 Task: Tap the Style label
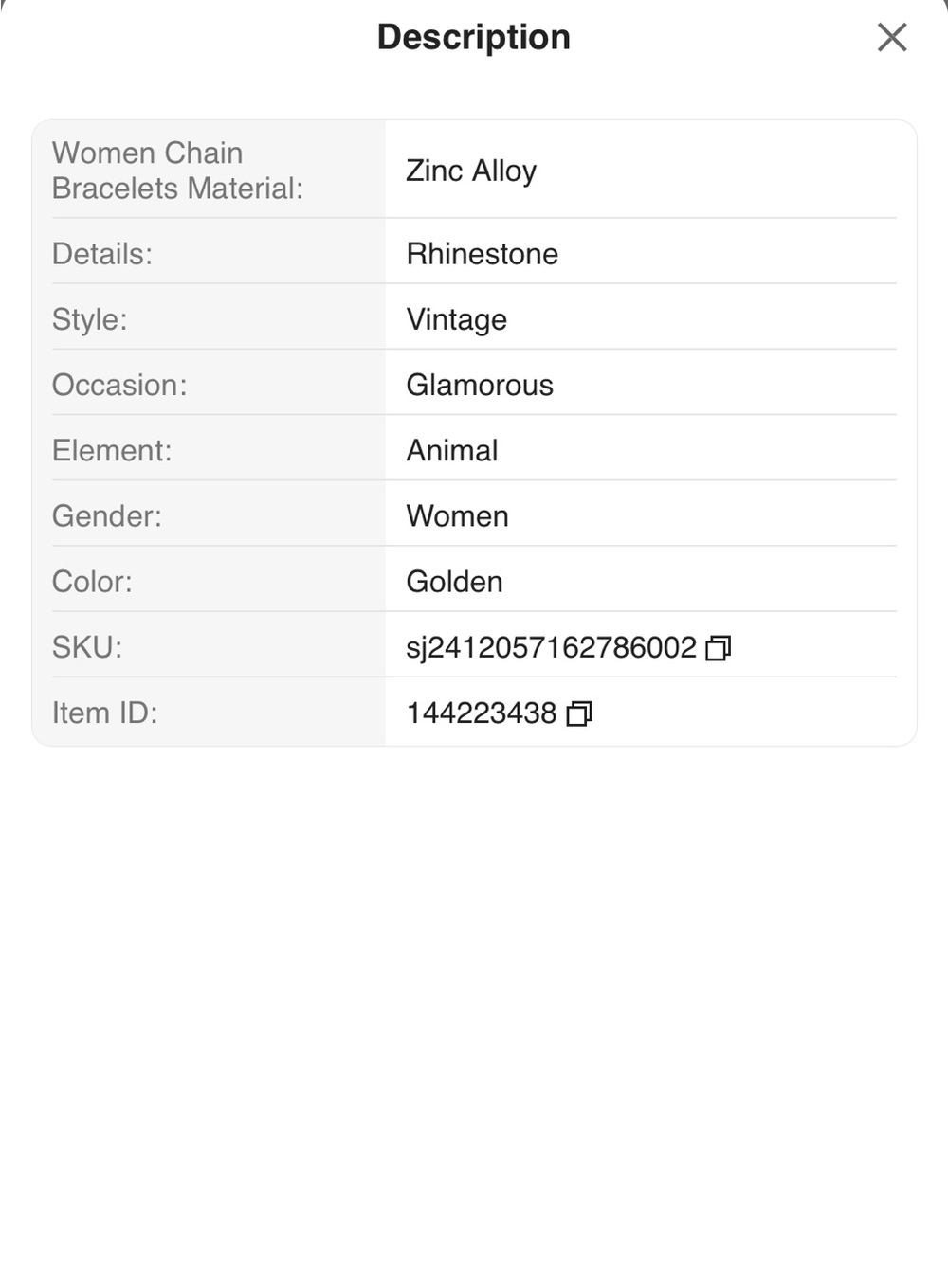[89, 319]
